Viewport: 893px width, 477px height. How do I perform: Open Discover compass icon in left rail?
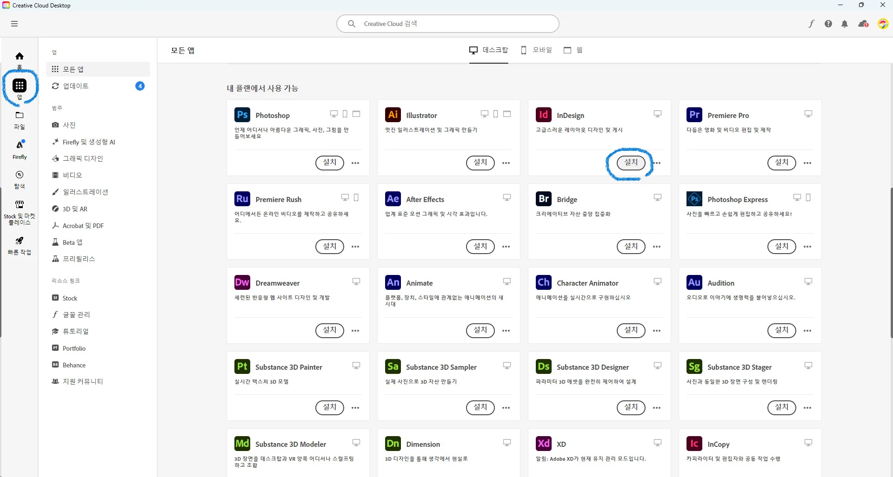[x=20, y=179]
